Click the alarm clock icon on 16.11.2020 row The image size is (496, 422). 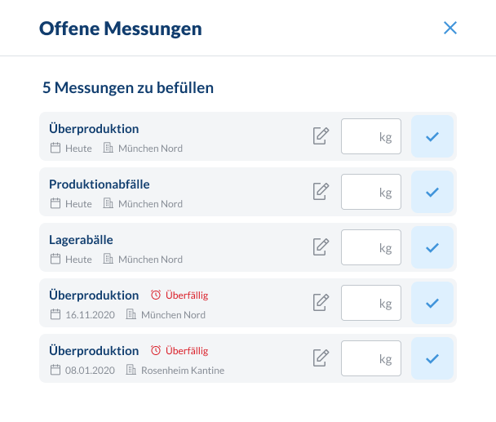(x=156, y=295)
